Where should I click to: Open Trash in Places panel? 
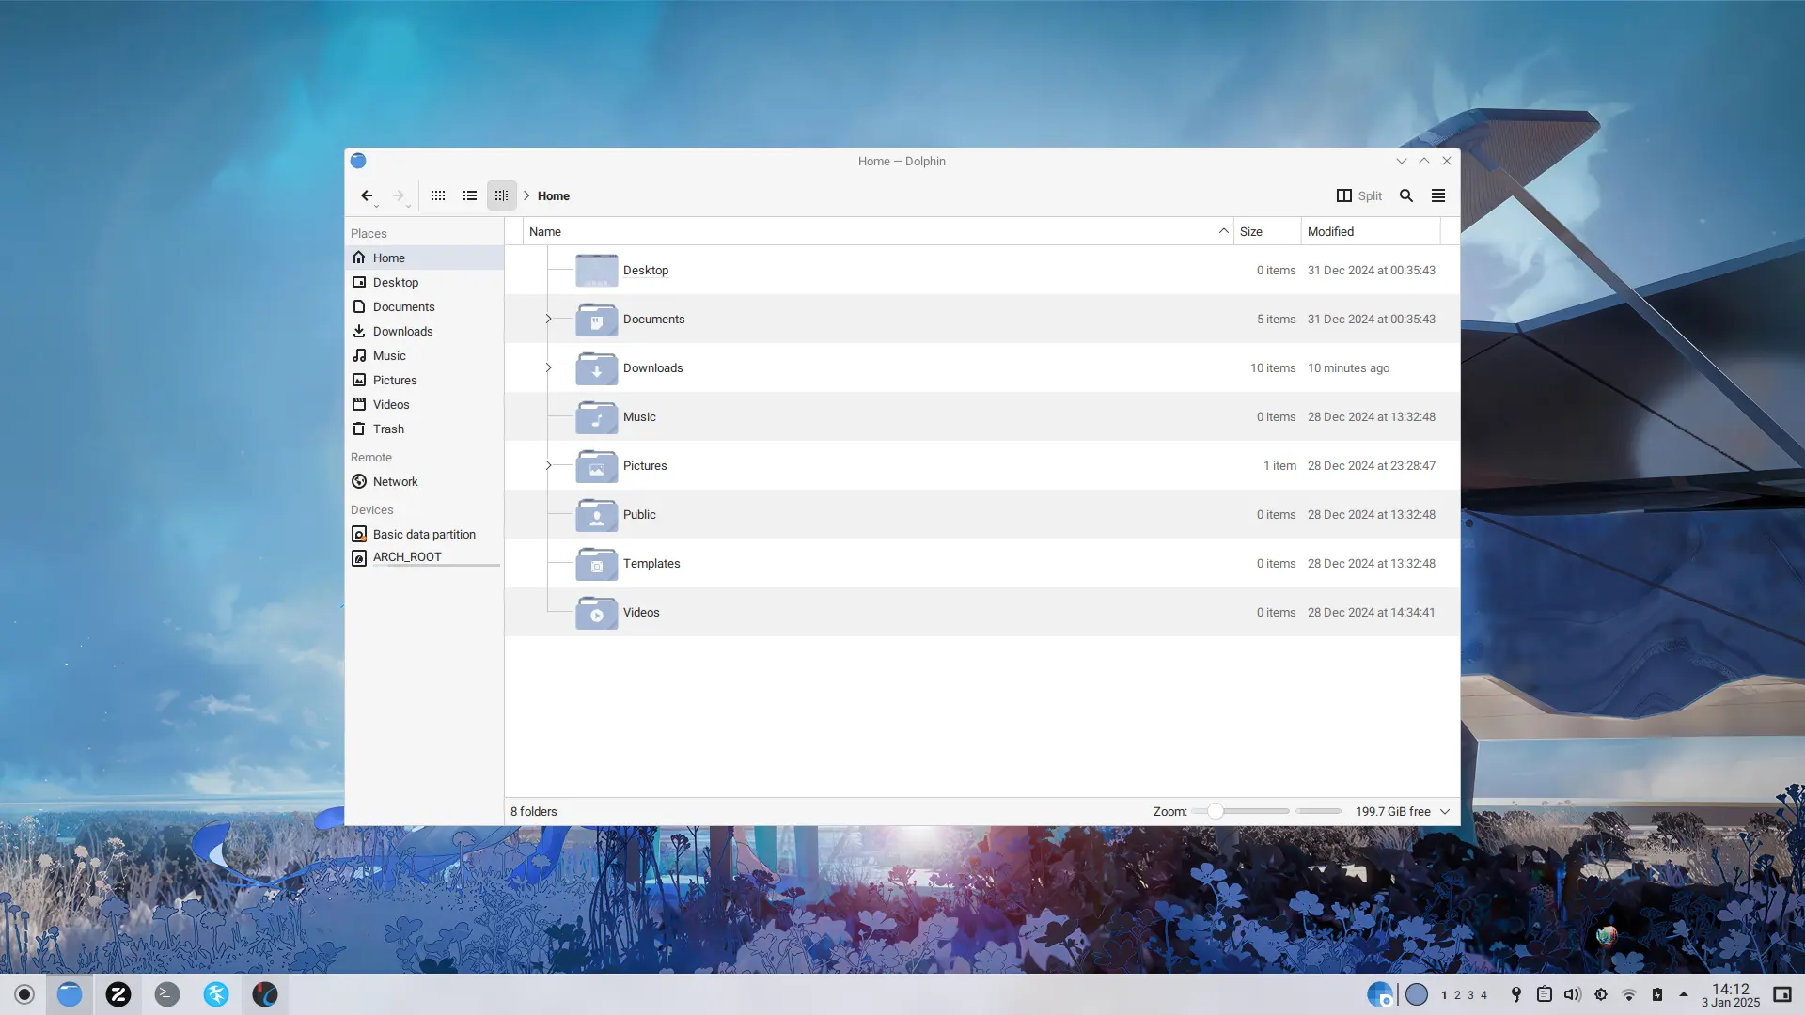(x=424, y=429)
